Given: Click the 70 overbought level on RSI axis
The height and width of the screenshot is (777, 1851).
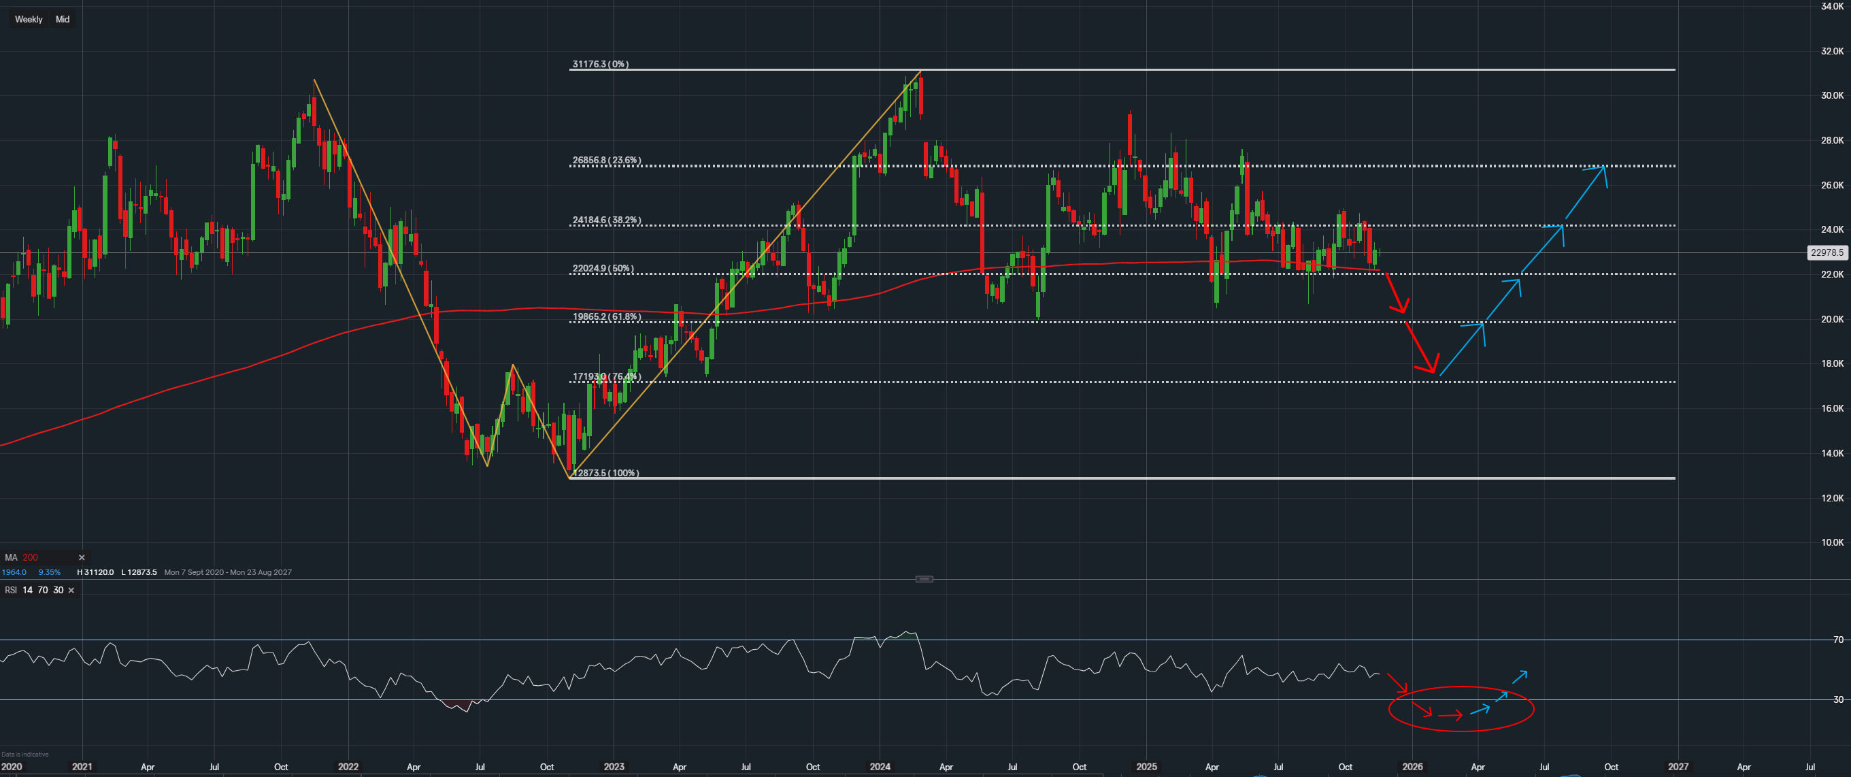Looking at the screenshot, I should [x=1838, y=640].
